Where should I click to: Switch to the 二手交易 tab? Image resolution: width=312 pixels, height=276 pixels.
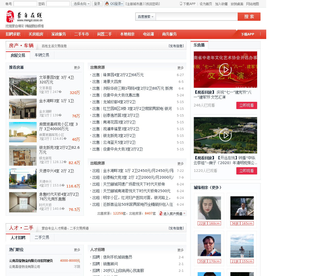click(42, 237)
